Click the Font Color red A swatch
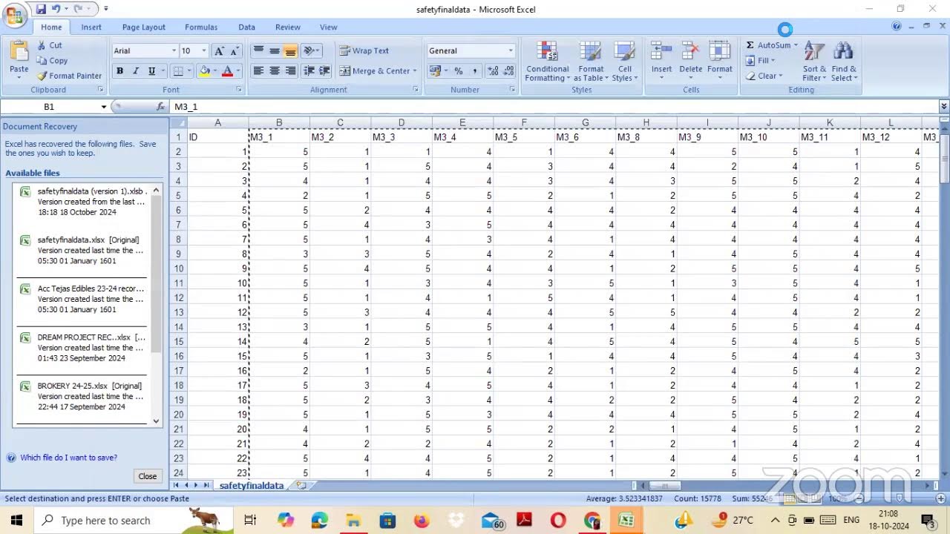Image resolution: width=950 pixels, height=534 pixels. tap(227, 71)
